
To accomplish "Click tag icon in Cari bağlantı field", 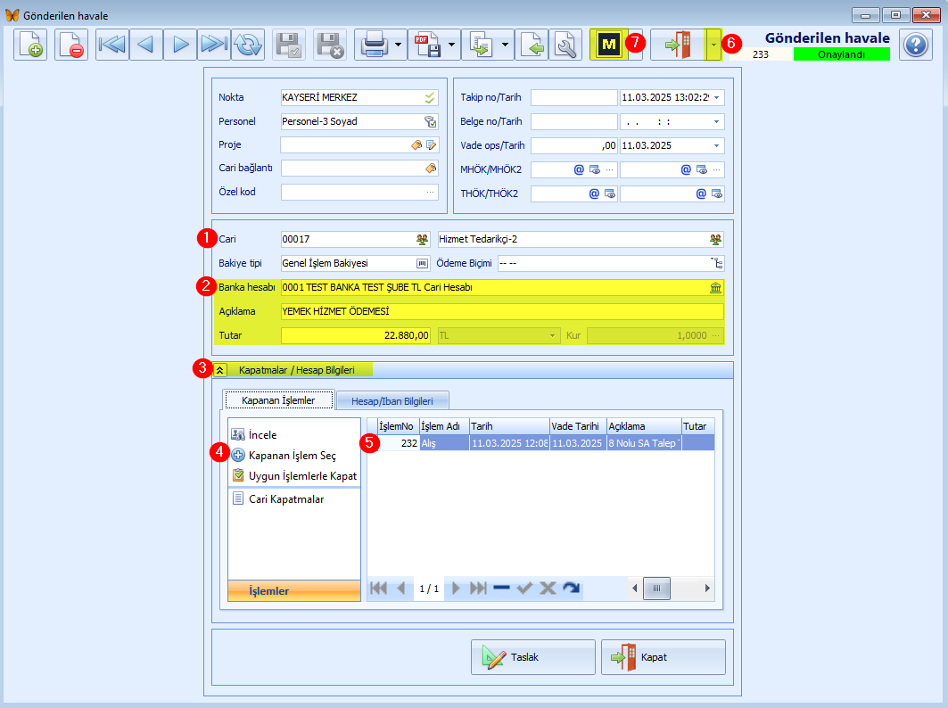I will [x=431, y=168].
